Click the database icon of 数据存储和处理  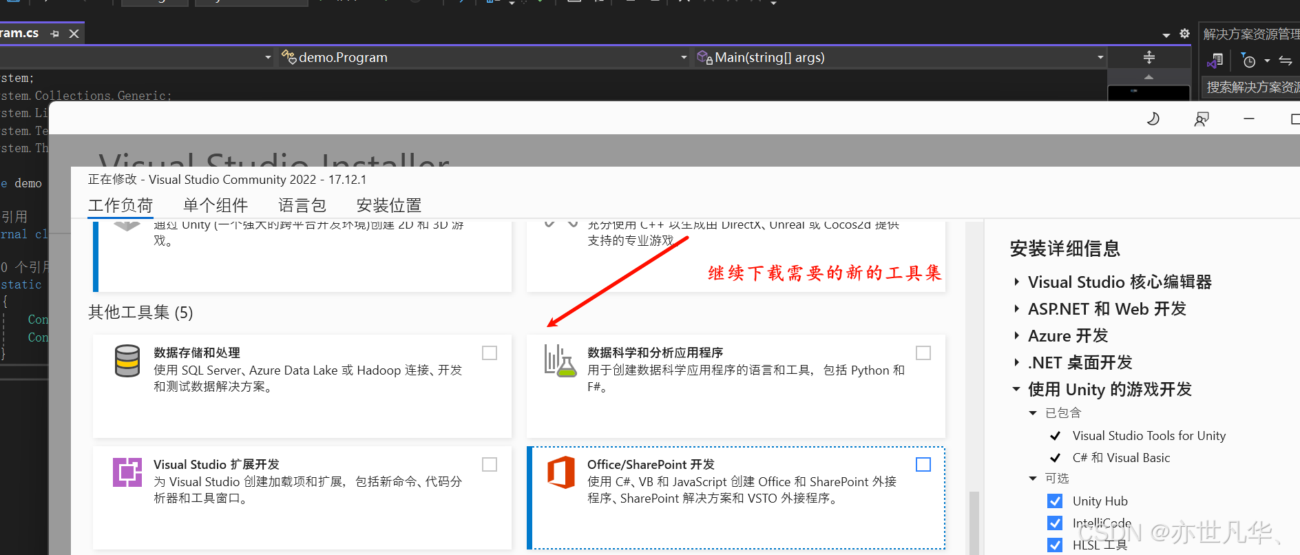[x=127, y=361]
